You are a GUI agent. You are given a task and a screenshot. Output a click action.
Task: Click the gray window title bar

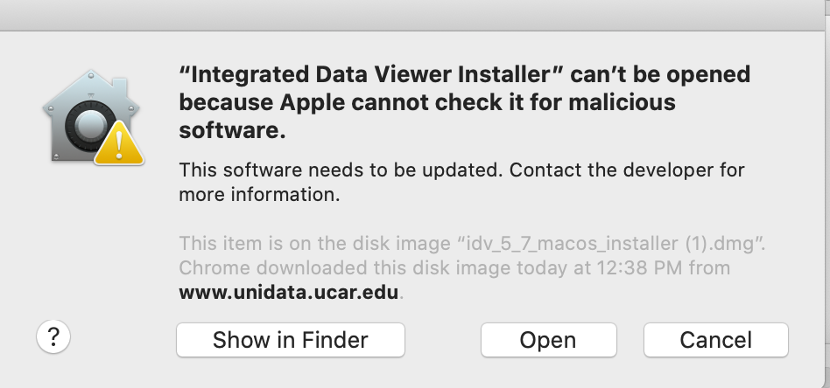click(415, 14)
